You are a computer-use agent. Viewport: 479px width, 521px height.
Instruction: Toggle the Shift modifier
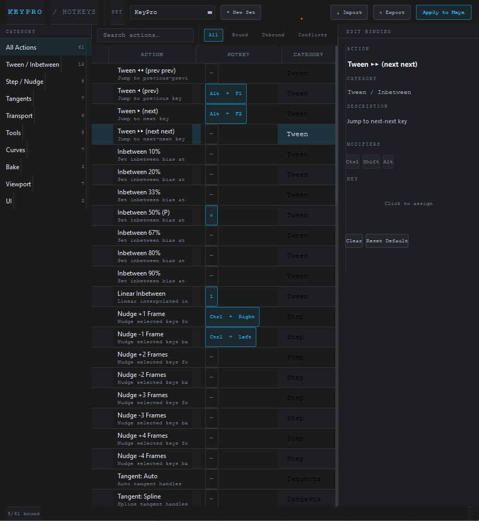point(371,162)
